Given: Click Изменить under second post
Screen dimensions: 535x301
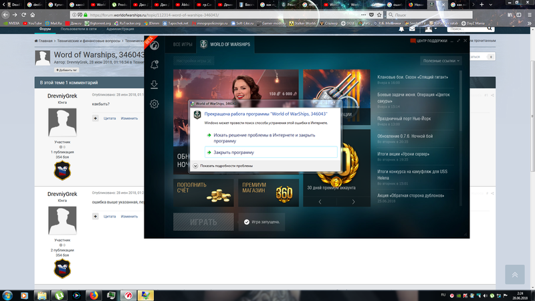Looking at the screenshot, I should click(x=129, y=216).
